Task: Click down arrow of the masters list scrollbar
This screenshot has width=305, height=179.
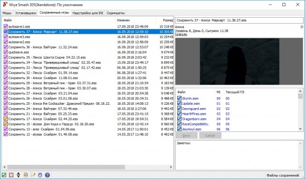Action: 300,129
